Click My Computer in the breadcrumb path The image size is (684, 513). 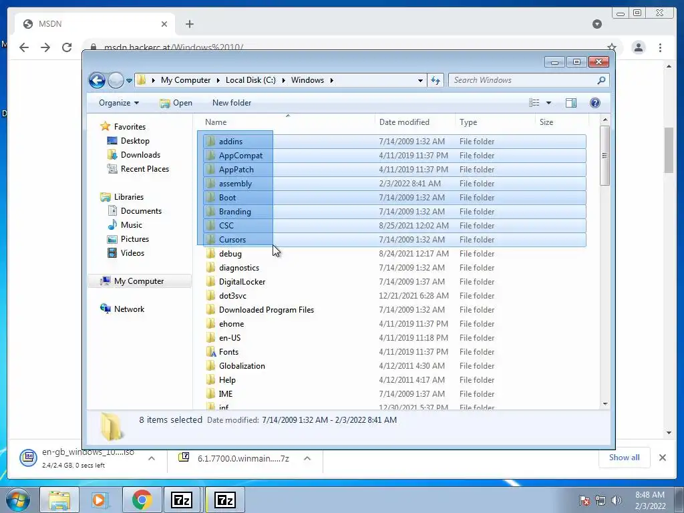click(186, 80)
